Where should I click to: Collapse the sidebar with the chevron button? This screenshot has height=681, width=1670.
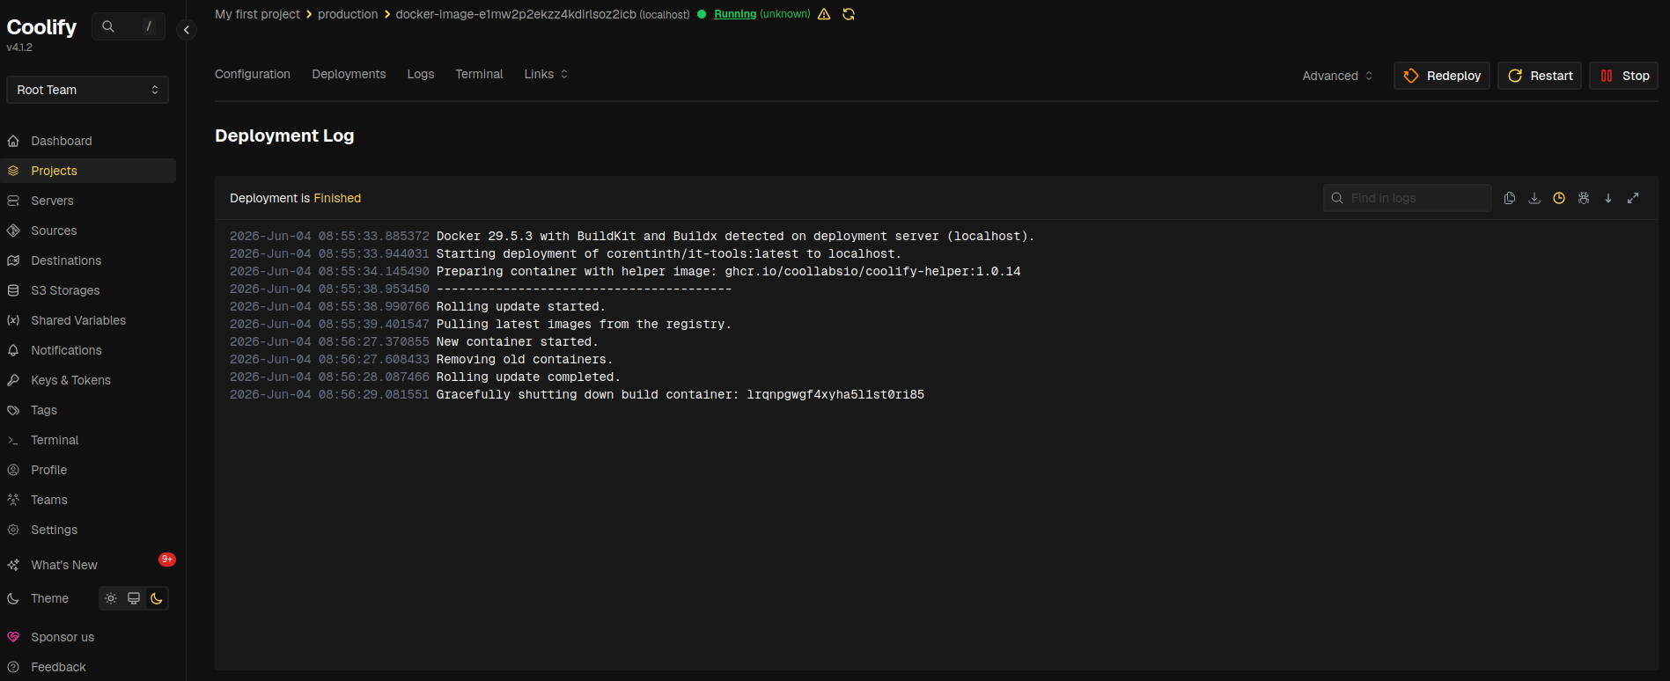[x=187, y=30]
